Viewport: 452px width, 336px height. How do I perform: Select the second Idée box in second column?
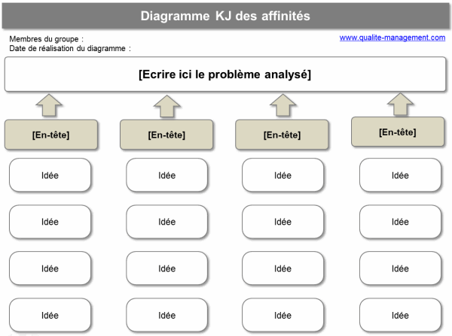(x=166, y=222)
